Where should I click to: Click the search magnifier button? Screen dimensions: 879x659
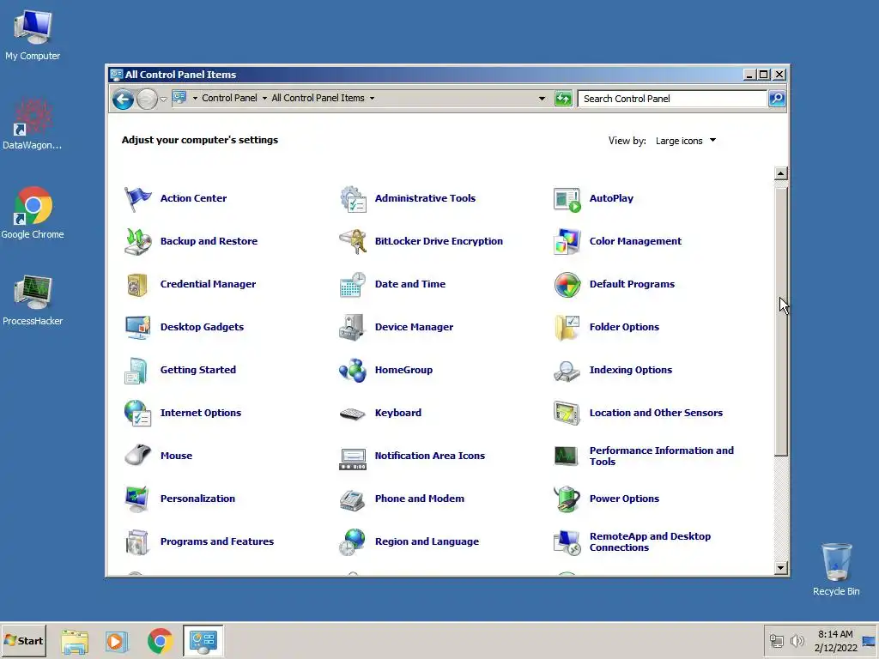tap(776, 99)
